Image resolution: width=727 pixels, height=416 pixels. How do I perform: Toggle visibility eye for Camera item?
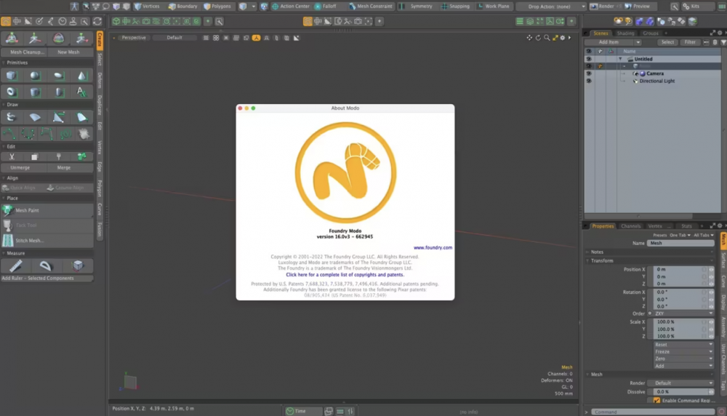click(x=588, y=73)
